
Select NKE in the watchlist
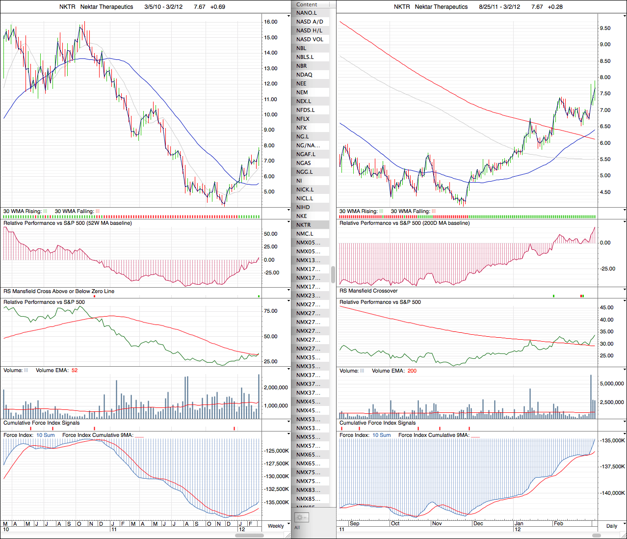(302, 216)
